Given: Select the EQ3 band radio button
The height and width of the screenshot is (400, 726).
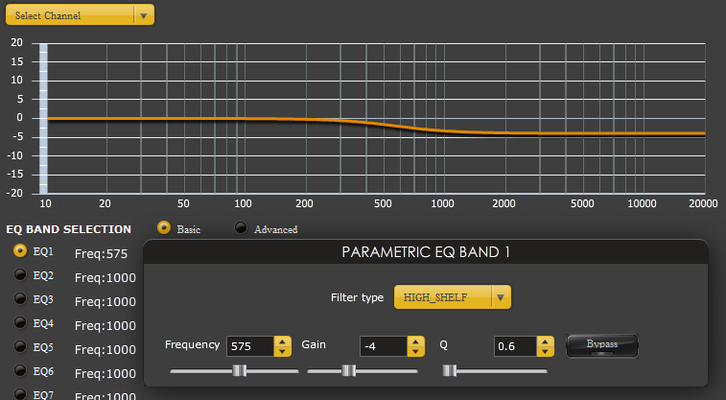Looking at the screenshot, I should point(20,298).
